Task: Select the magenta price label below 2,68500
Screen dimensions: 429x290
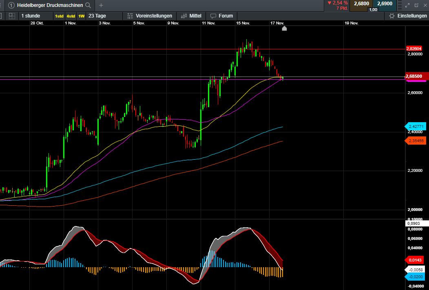Action: tap(416, 80)
